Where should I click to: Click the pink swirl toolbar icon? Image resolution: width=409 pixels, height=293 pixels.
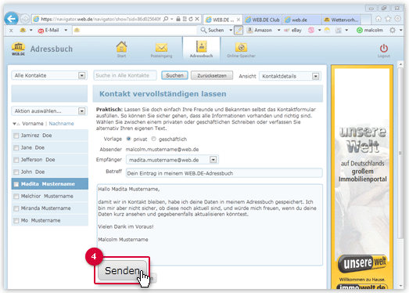pos(311,31)
